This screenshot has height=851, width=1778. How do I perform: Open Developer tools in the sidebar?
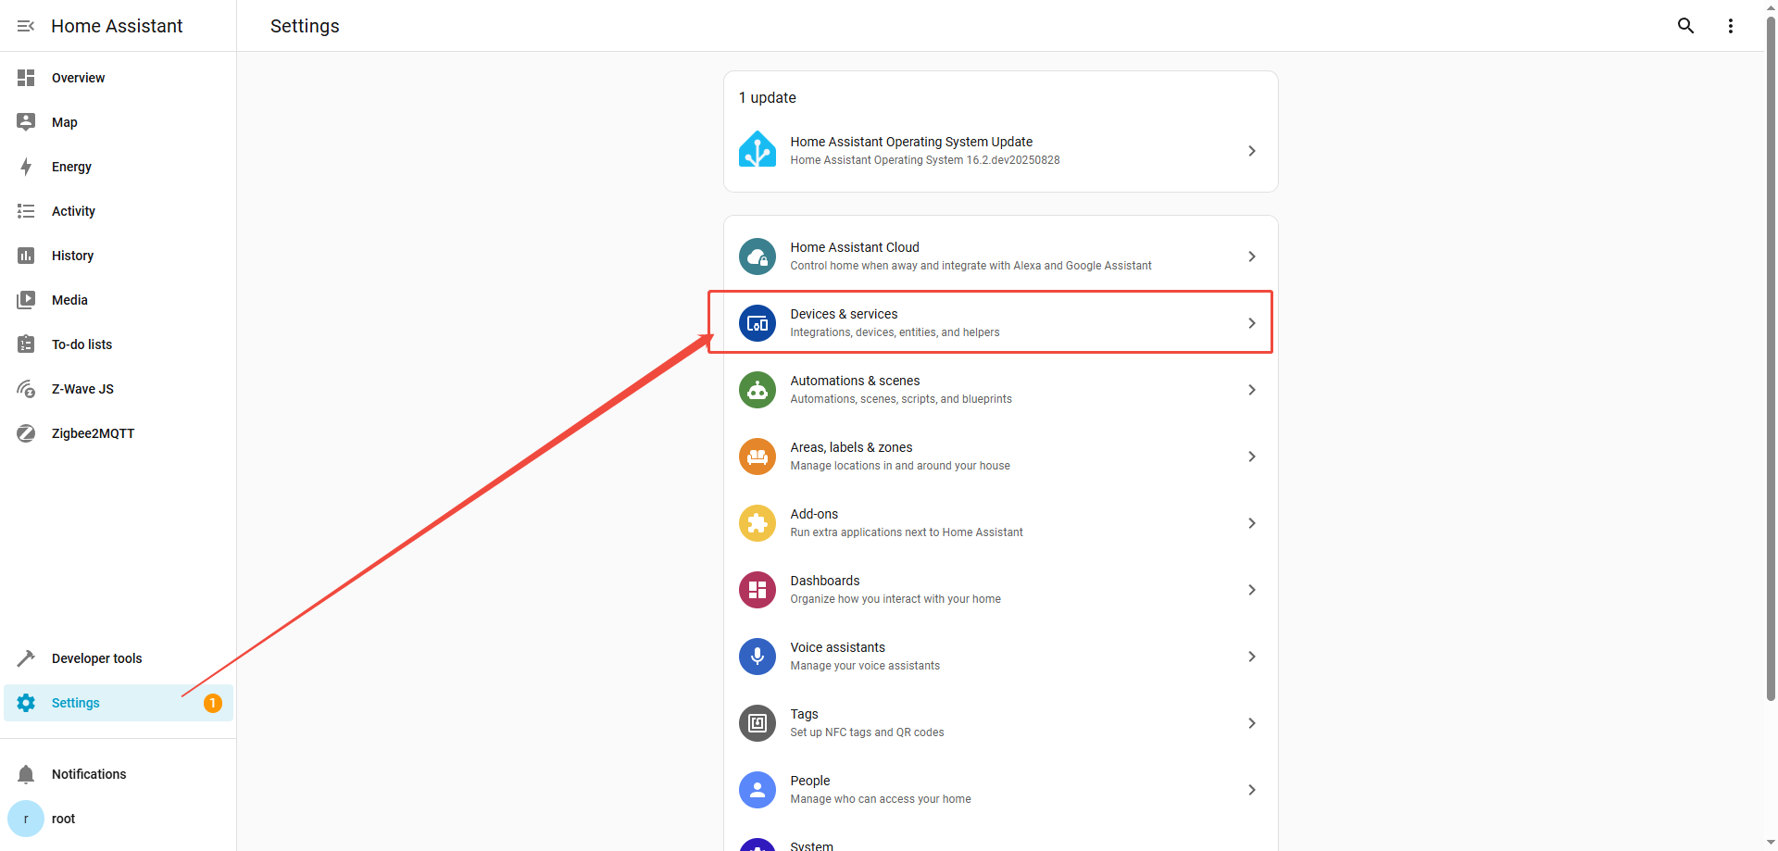coord(96,658)
